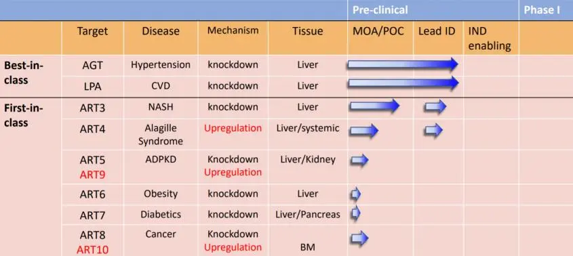The image size is (573, 256).
Task: Click the red ART9 target label
Action: tap(92, 175)
